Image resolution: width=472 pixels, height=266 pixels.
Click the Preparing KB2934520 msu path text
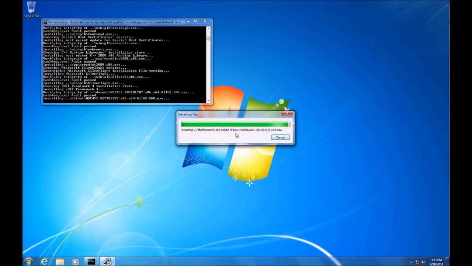[x=231, y=130]
